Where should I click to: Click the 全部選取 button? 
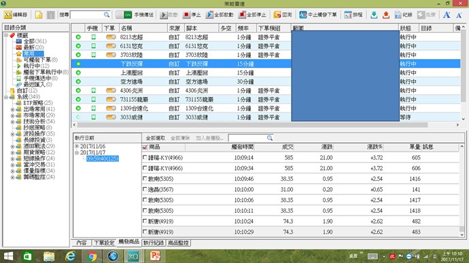pyautogui.click(x=156, y=138)
